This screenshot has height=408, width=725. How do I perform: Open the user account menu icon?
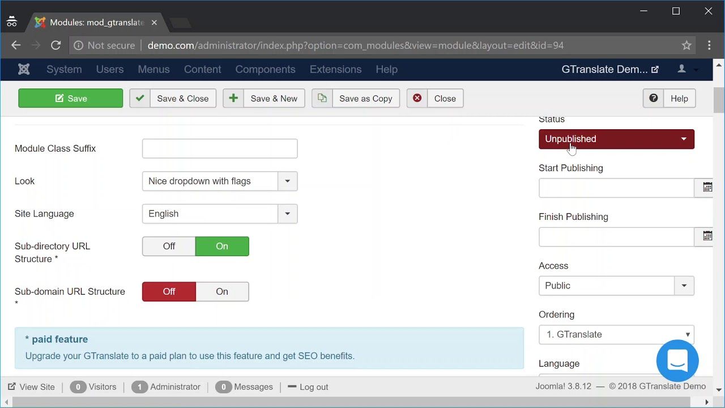click(x=682, y=69)
